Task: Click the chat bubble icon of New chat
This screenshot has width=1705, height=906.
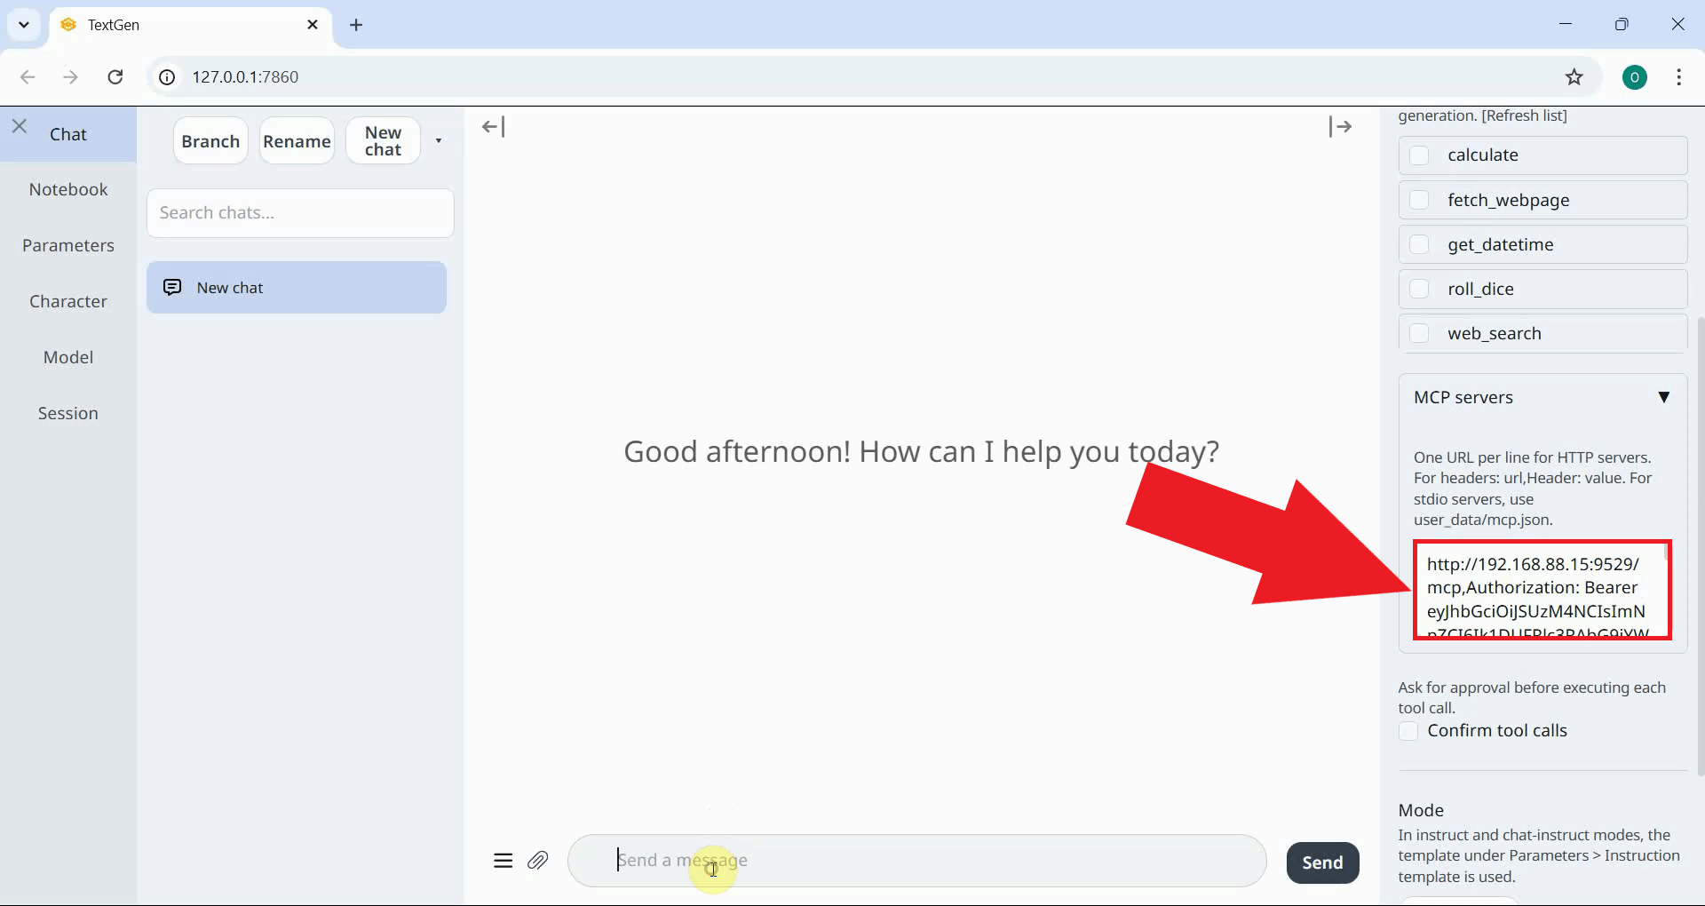Action: pos(172,287)
